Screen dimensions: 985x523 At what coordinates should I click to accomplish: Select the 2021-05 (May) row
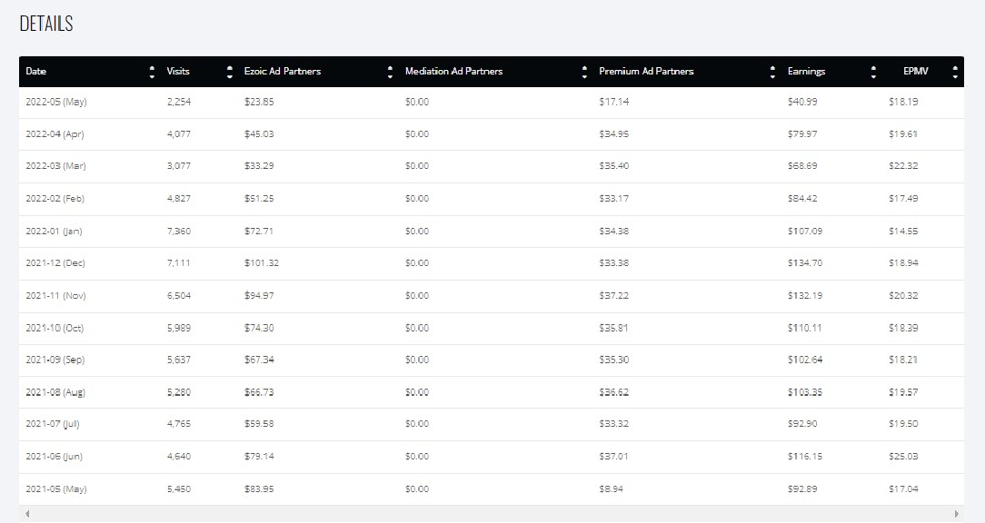(x=492, y=489)
